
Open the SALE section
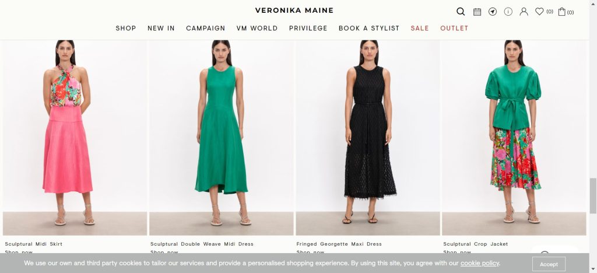tap(420, 28)
